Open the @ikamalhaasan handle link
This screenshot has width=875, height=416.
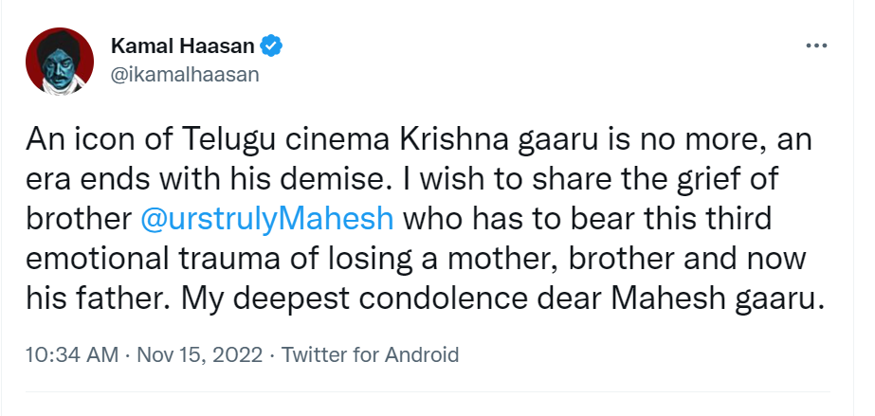click(x=185, y=72)
